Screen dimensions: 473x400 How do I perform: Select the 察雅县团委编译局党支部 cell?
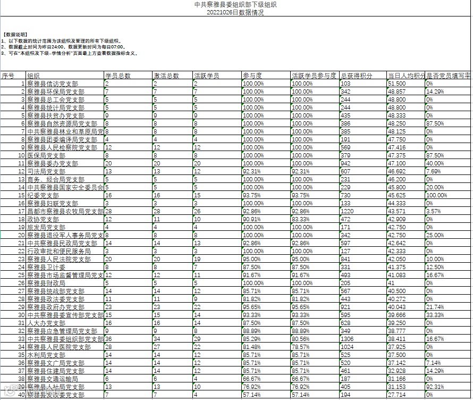[64, 139]
